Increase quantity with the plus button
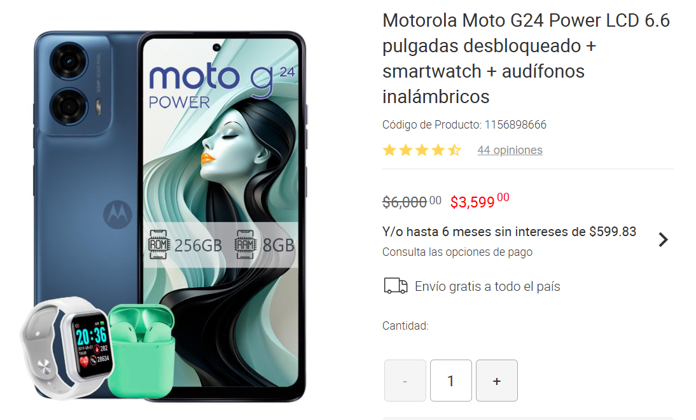Viewport: 696px width, 420px height. point(497,381)
